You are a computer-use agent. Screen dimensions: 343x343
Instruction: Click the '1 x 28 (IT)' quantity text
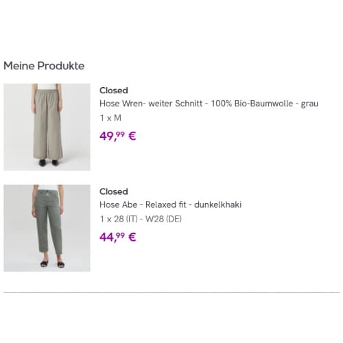point(119,219)
